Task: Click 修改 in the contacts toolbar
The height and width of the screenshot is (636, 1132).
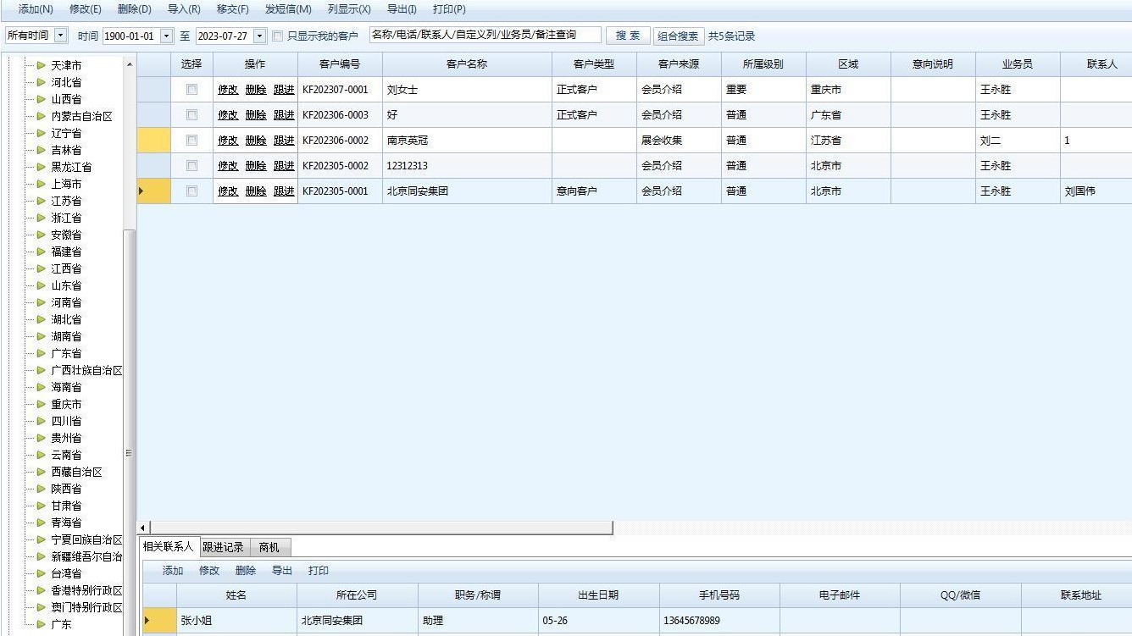Action: (209, 571)
